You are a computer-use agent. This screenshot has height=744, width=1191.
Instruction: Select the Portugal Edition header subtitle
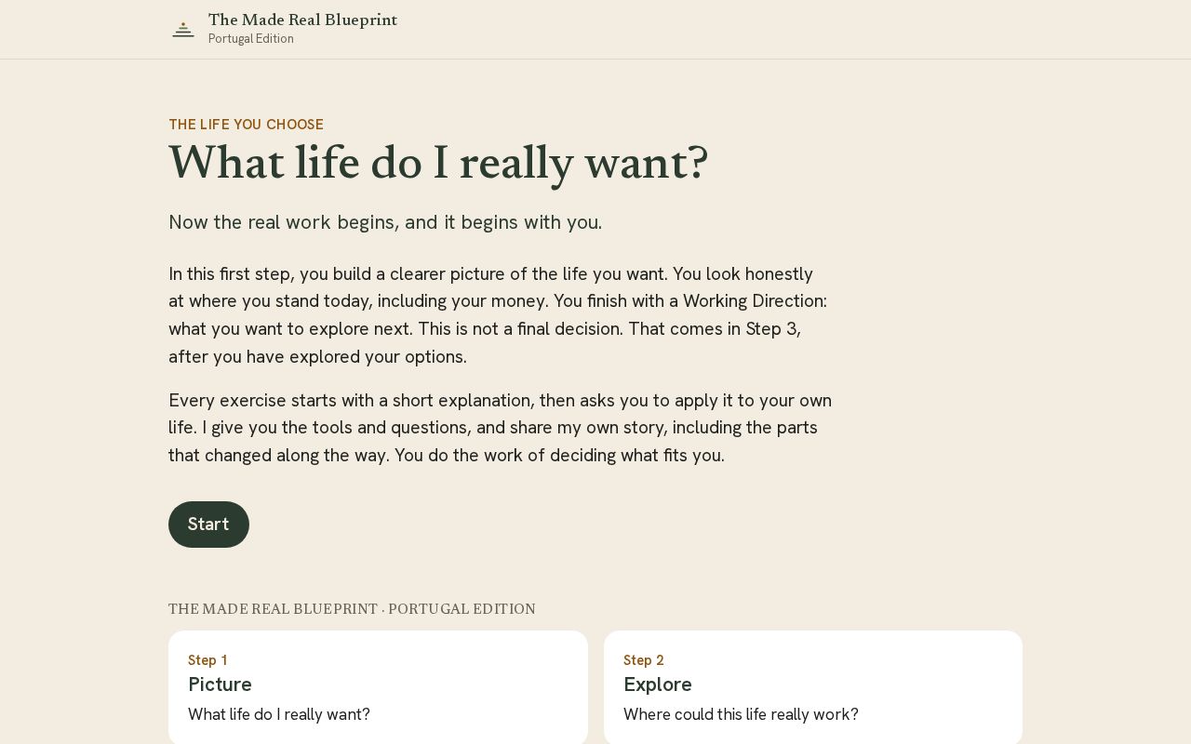pyautogui.click(x=251, y=39)
